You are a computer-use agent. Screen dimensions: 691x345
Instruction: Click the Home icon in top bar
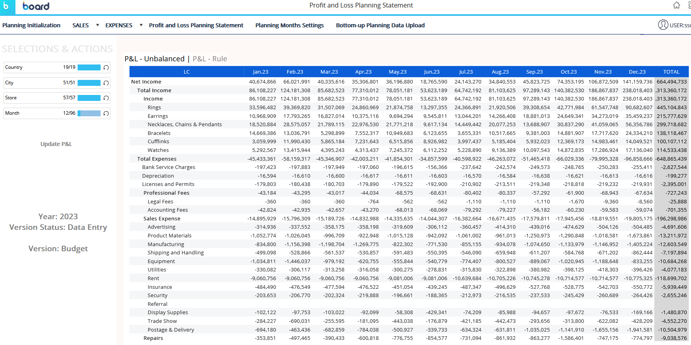click(676, 5)
